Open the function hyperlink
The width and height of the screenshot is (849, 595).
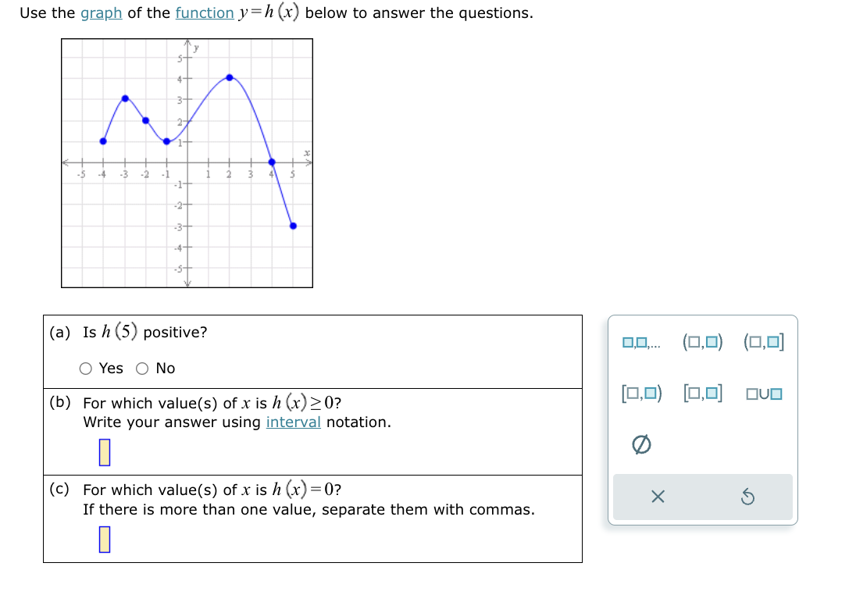(205, 13)
